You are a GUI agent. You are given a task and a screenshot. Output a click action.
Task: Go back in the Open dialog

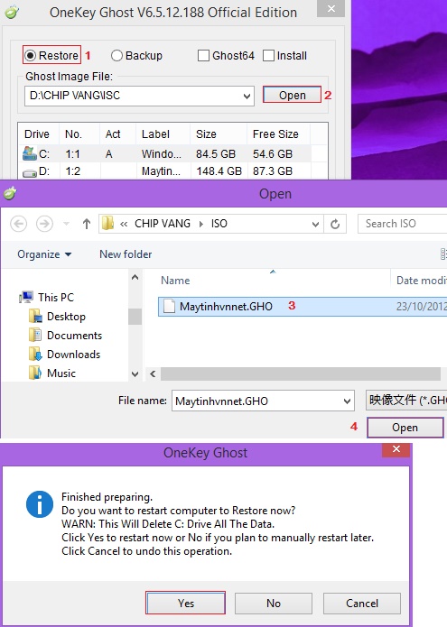[19, 224]
